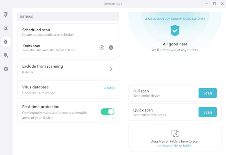
Task: Open app settings via gear icon
Action: tap(6, 69)
